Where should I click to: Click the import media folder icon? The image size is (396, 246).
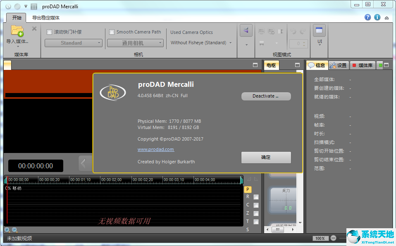coord(17,31)
